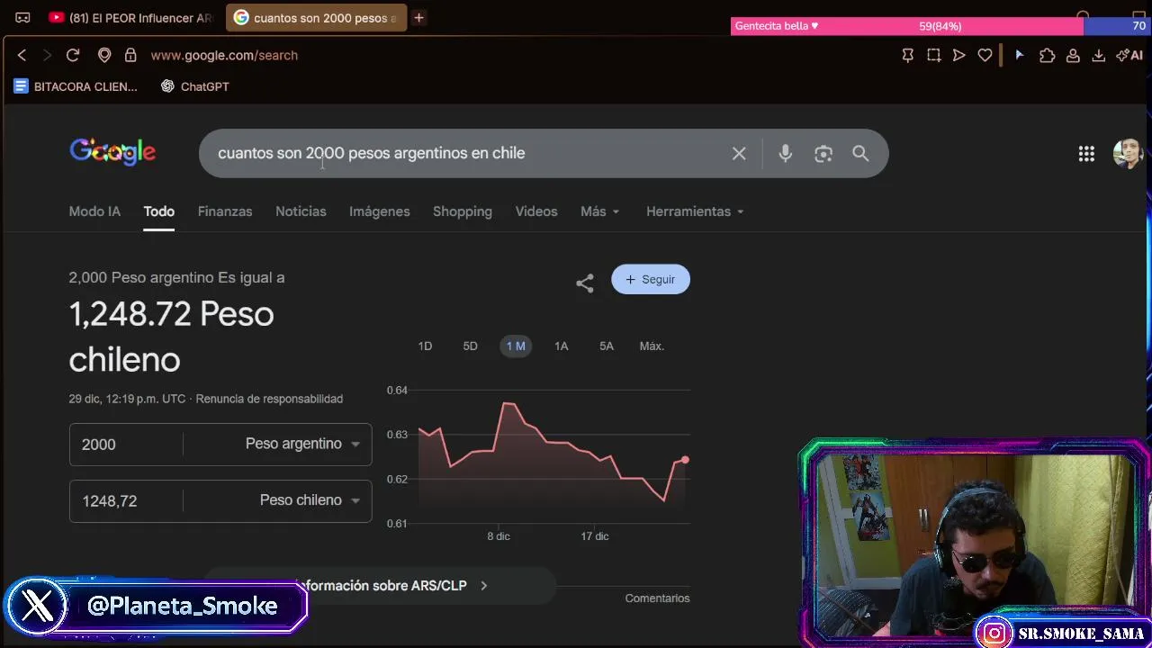Switch to Modo IA results
This screenshot has height=648, width=1152.
94,211
